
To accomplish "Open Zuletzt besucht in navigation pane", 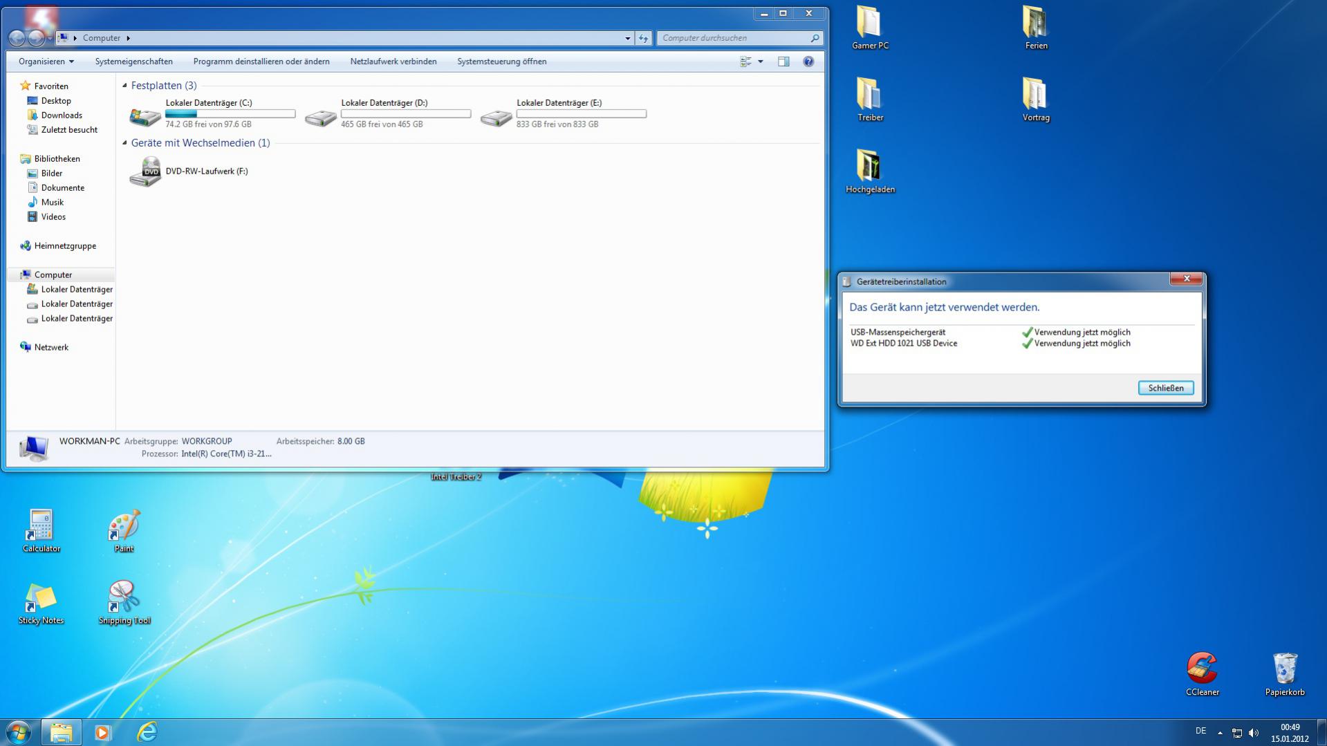I will pos(69,130).
